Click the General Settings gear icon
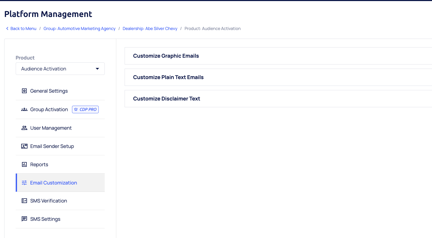The image size is (432, 238). [24, 91]
